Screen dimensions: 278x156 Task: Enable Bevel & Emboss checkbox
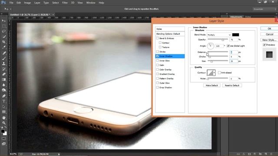(157, 38)
